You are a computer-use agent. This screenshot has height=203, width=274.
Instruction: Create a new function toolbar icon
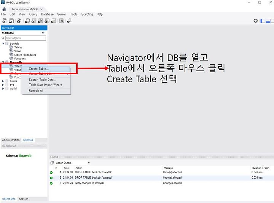point(54,21)
